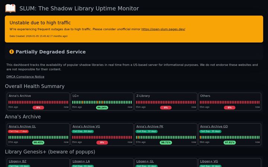Click the Others summary uptime bar
The width and height of the screenshot is (268, 167).
(x=230, y=102)
